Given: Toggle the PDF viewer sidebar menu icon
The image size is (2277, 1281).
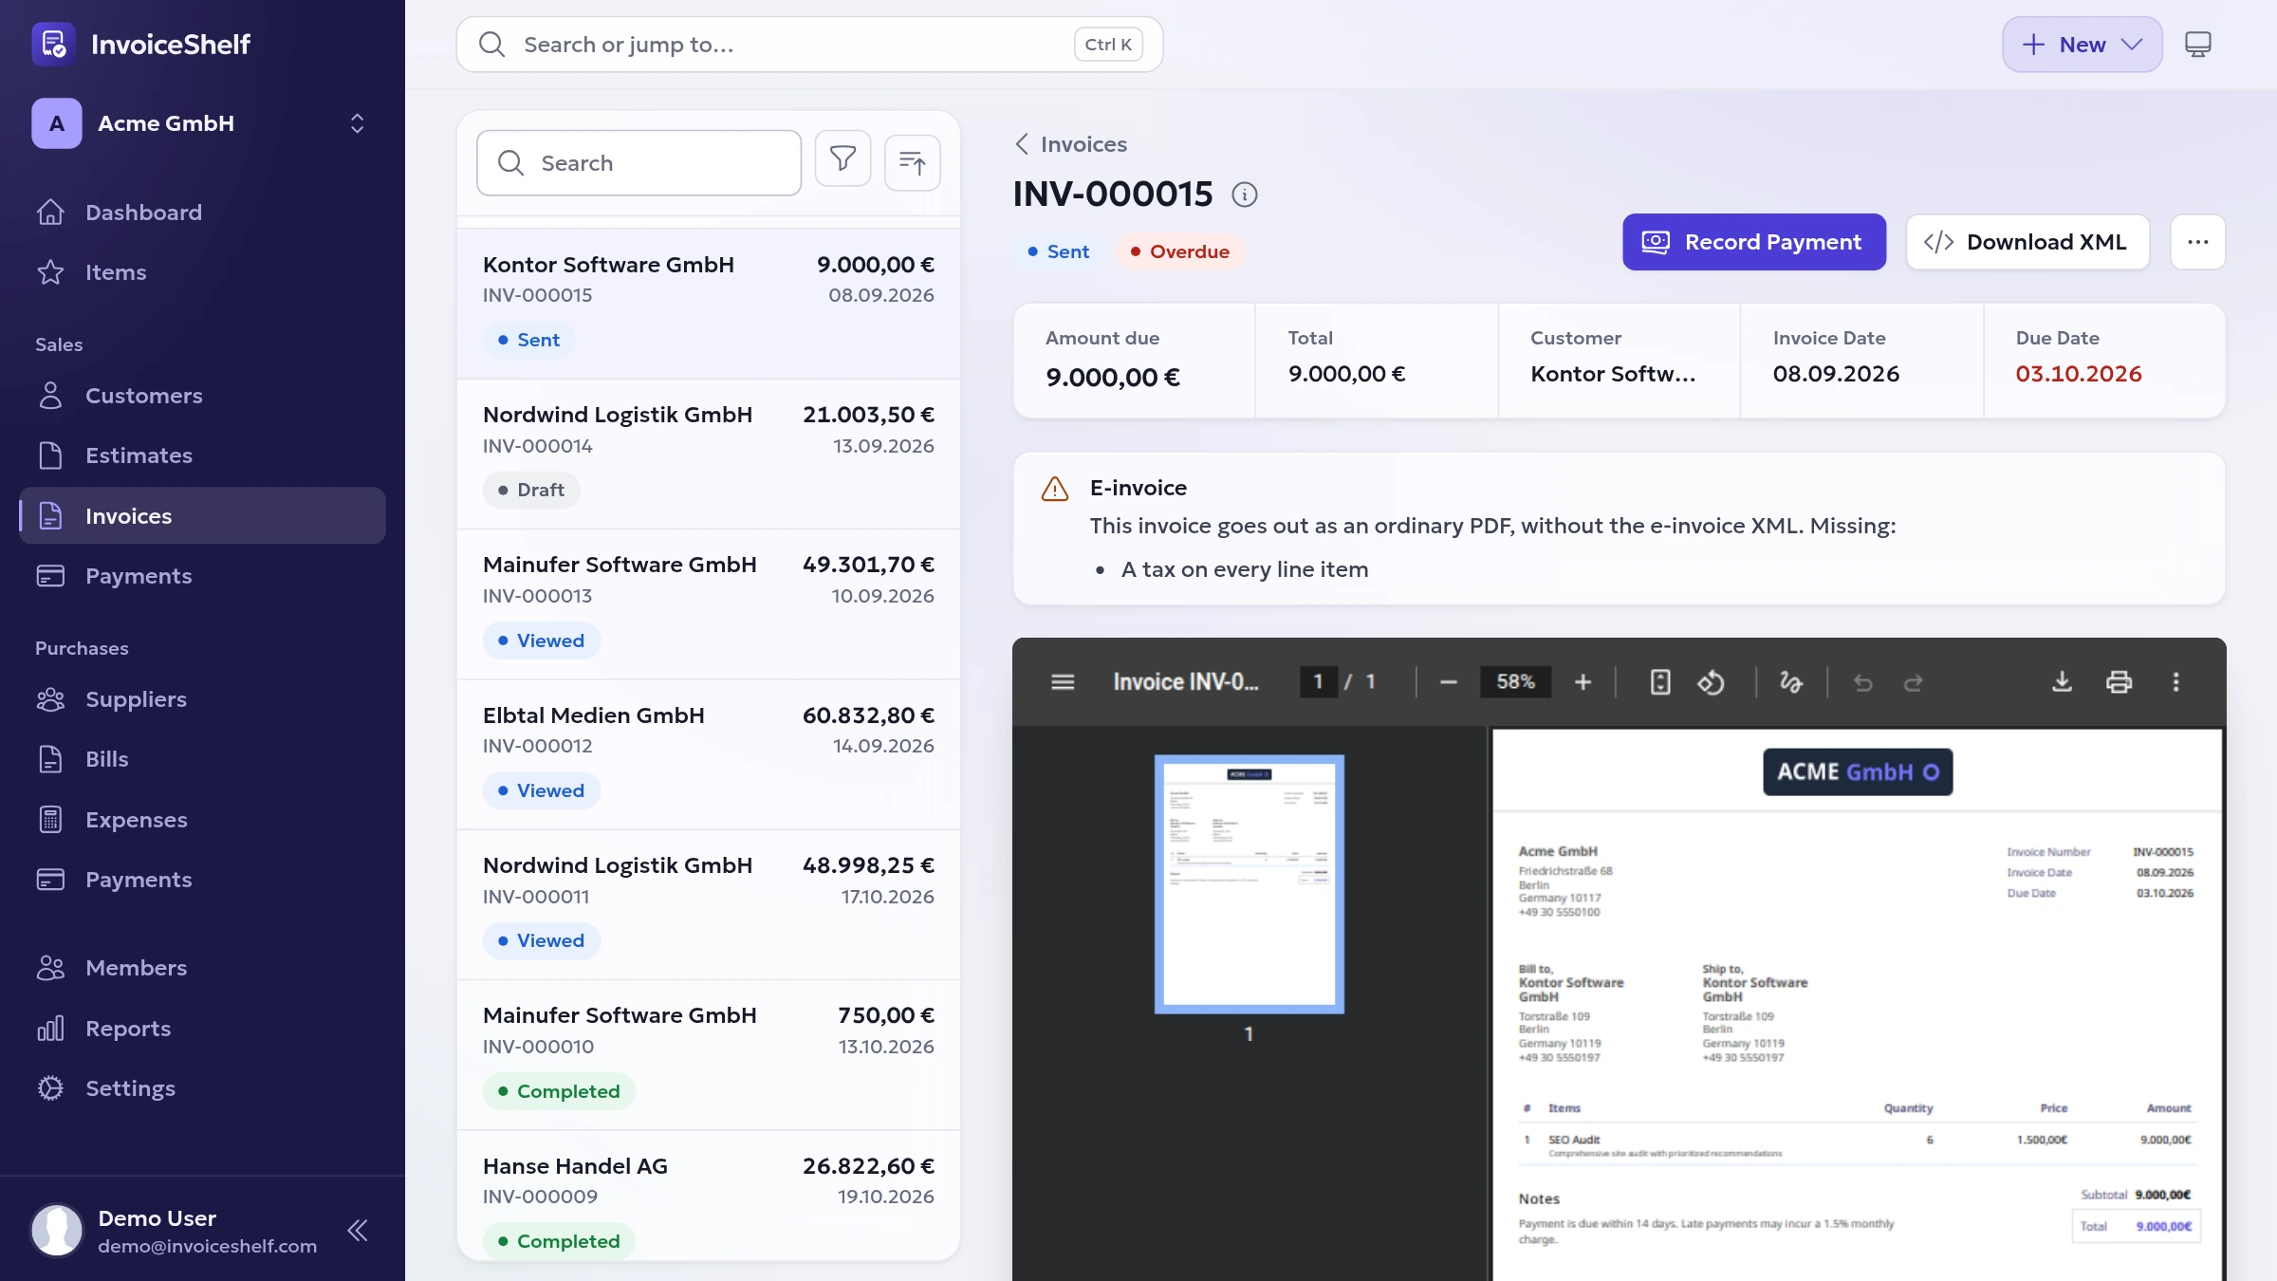Looking at the screenshot, I should pos(1063,682).
